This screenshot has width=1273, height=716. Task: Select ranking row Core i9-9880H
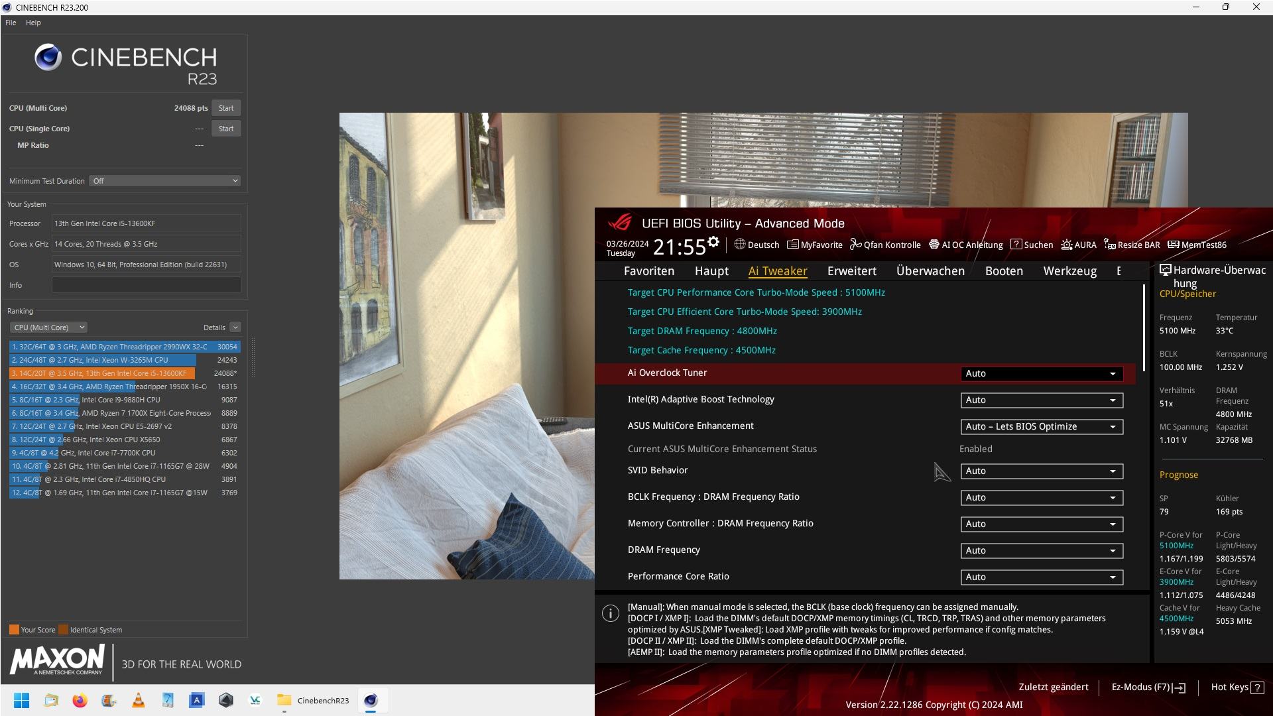click(124, 400)
